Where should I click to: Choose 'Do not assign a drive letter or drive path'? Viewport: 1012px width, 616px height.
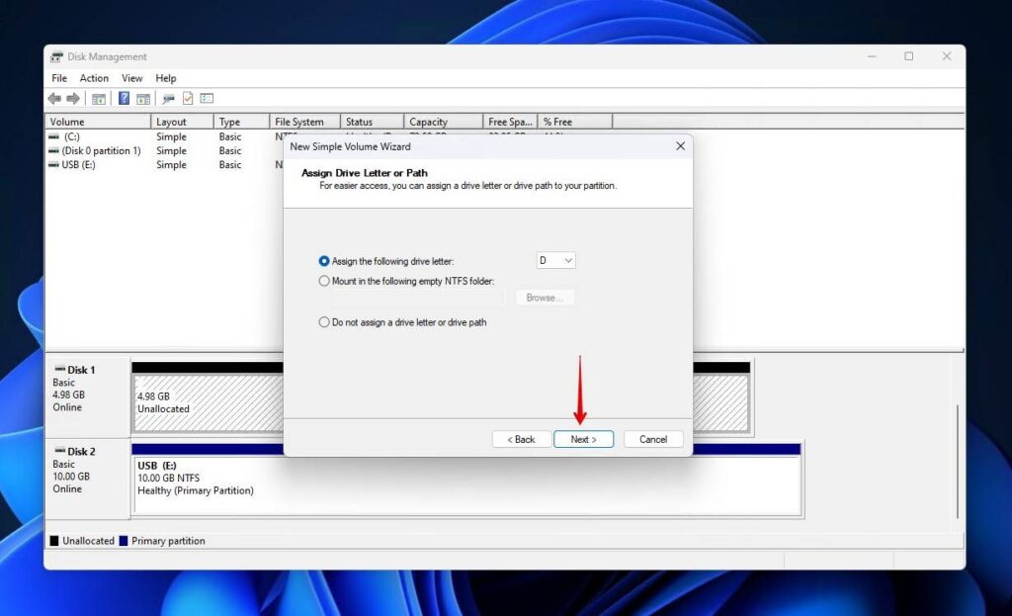[x=324, y=321]
